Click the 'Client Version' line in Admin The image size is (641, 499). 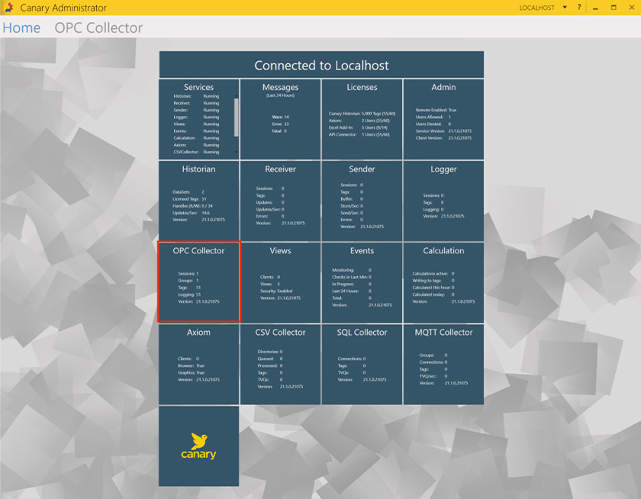(443, 138)
